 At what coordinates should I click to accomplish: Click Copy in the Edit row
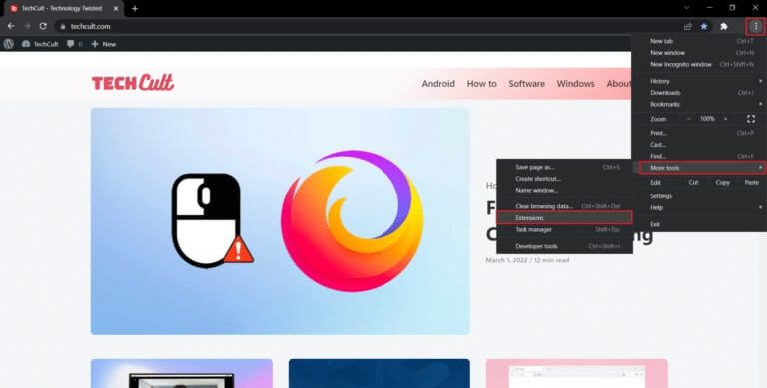coord(722,182)
